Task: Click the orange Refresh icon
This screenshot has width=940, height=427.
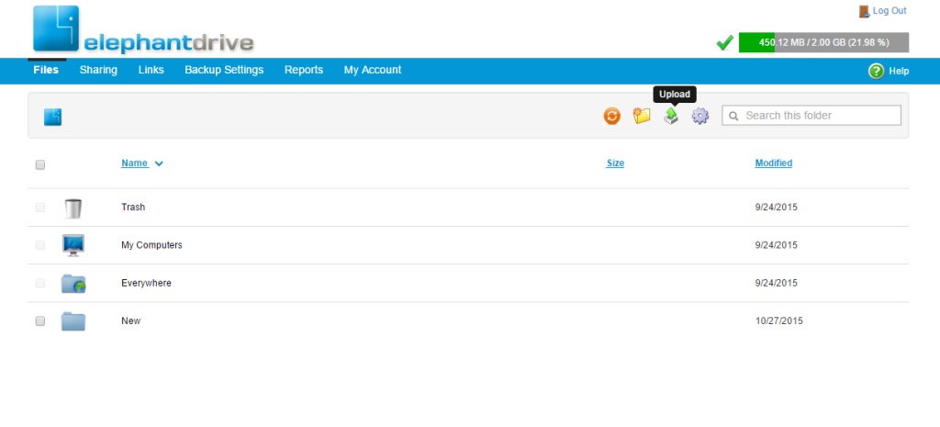Action: click(612, 116)
